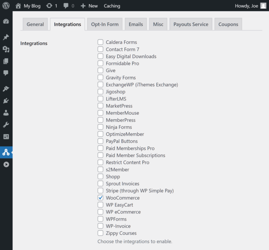269x250 pixels.
Task: Check Paid Memberships Pro checkbox
Action: click(100, 148)
